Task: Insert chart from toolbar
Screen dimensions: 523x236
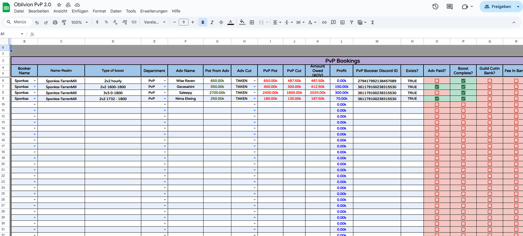Action: (342, 22)
